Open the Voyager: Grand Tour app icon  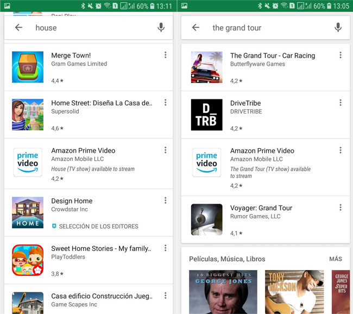pos(207,219)
